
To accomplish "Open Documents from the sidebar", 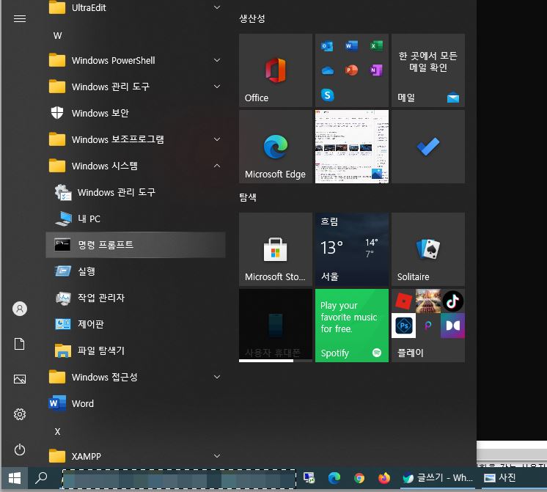I will point(20,344).
